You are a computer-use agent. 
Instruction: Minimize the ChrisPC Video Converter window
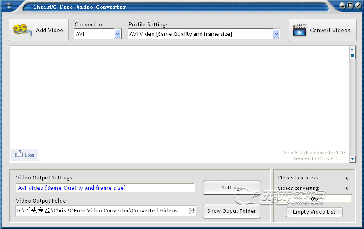(342, 5)
